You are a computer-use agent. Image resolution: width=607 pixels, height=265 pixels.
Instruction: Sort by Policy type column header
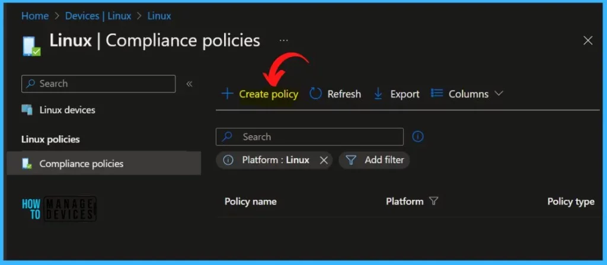point(571,202)
